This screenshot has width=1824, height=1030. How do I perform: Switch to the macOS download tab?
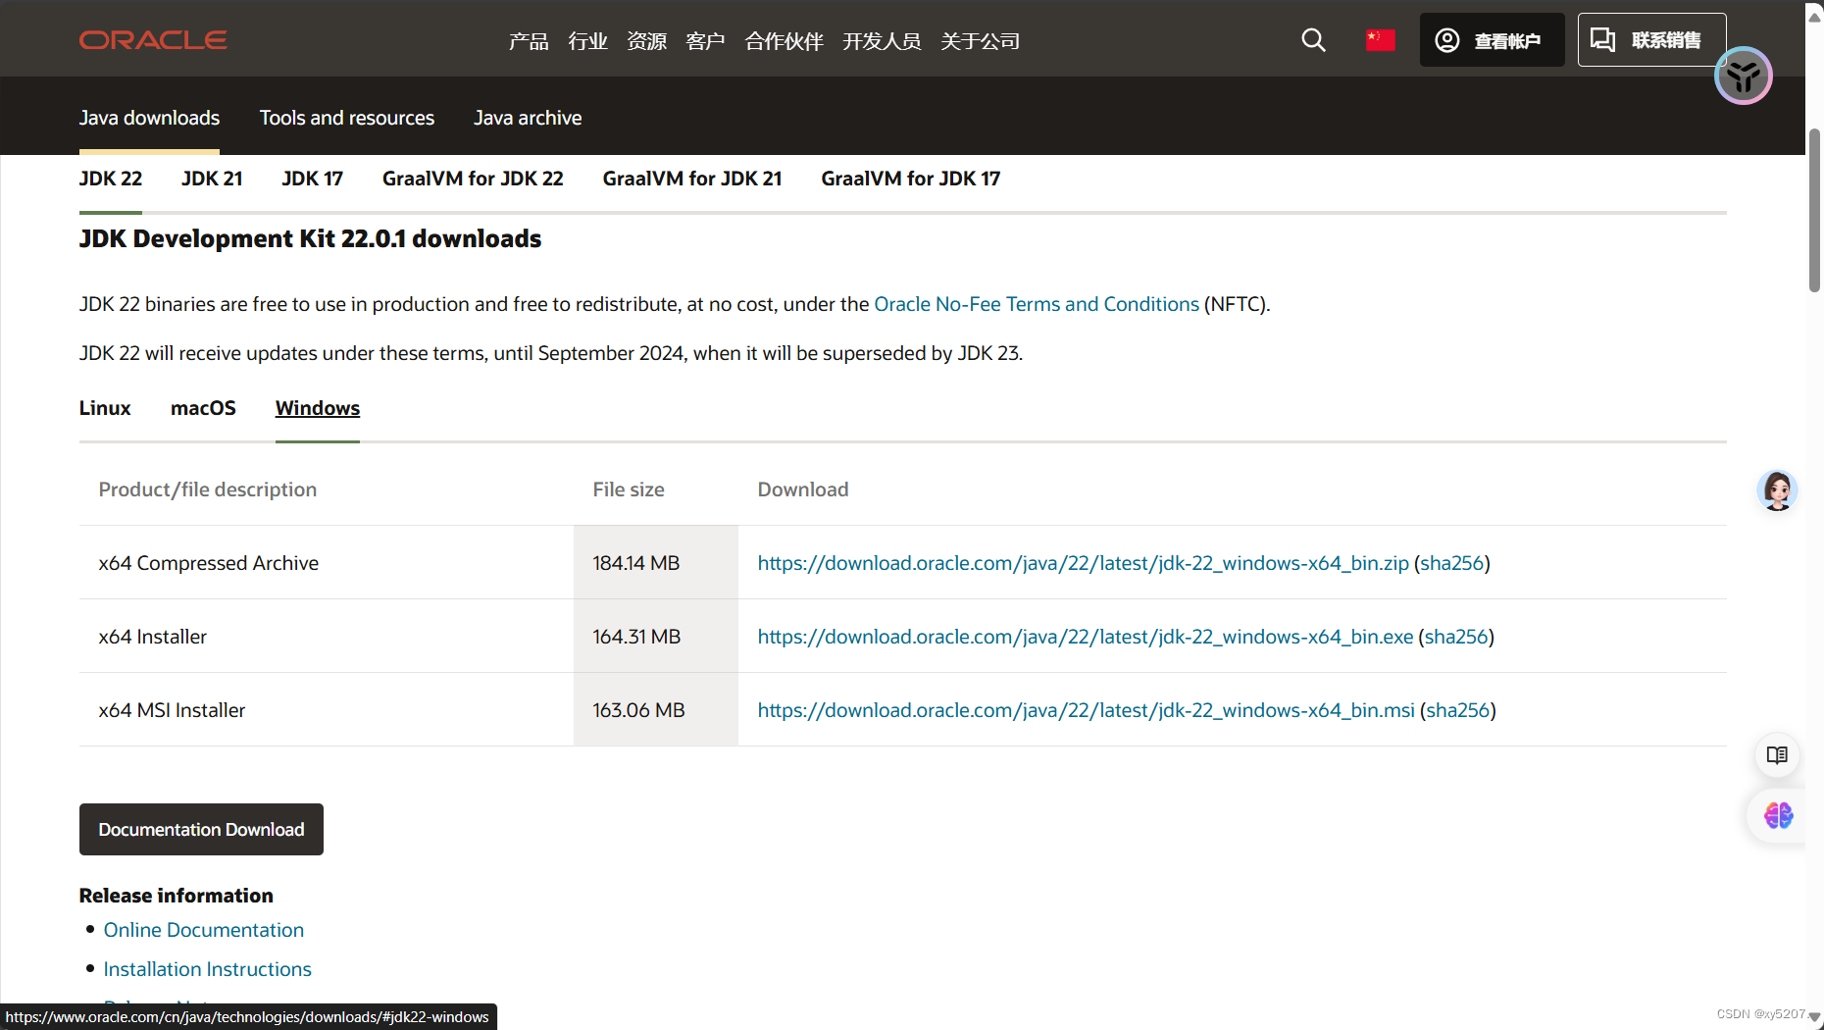203,408
